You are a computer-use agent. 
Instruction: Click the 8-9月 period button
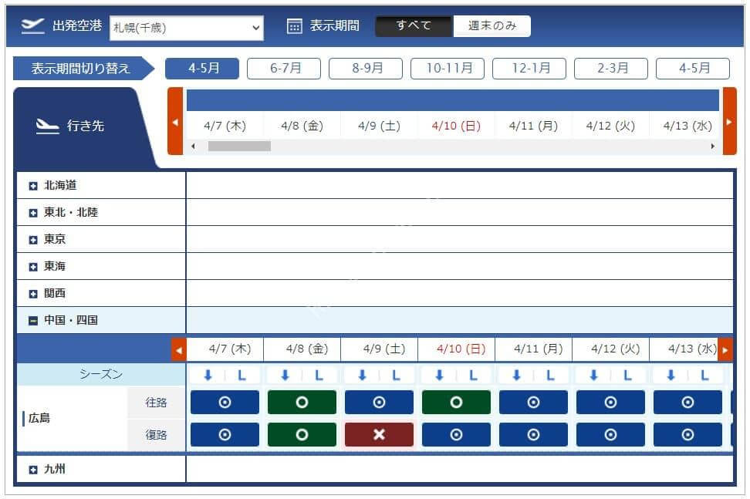366,69
